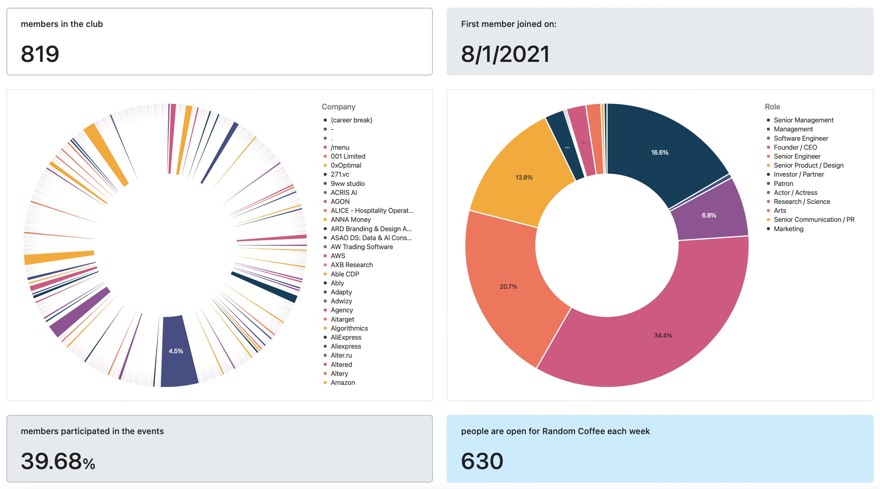Click 9ww studio in Company legend
Viewport: 880px width, 489px height.
tap(344, 184)
